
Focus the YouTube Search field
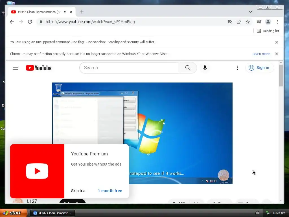[x=129, y=68]
